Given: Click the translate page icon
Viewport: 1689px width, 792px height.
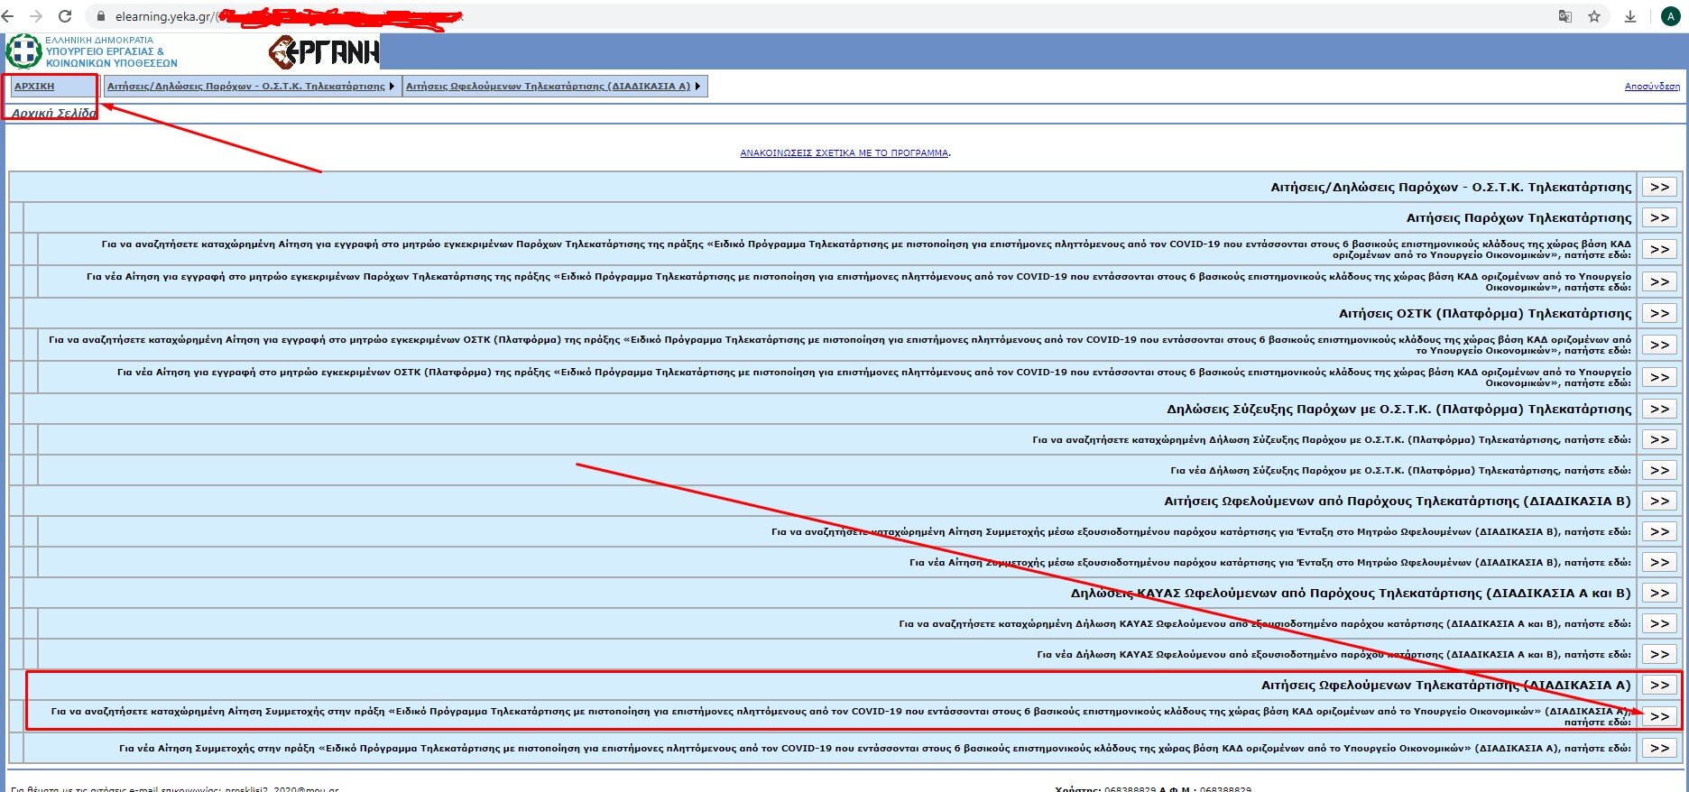Looking at the screenshot, I should pyautogui.click(x=1565, y=16).
